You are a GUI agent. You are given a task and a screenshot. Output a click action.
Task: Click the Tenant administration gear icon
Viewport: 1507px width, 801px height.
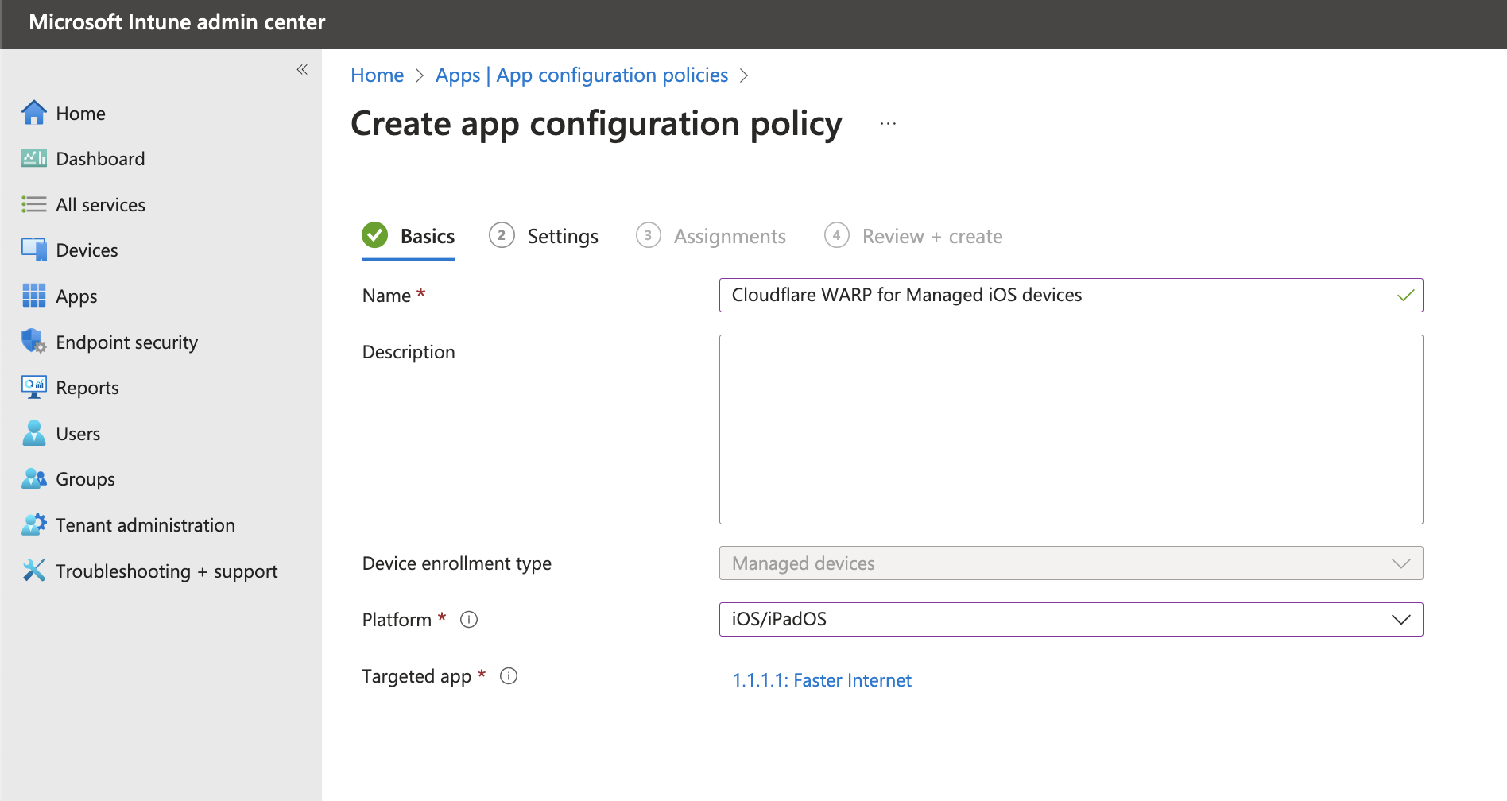(33, 524)
